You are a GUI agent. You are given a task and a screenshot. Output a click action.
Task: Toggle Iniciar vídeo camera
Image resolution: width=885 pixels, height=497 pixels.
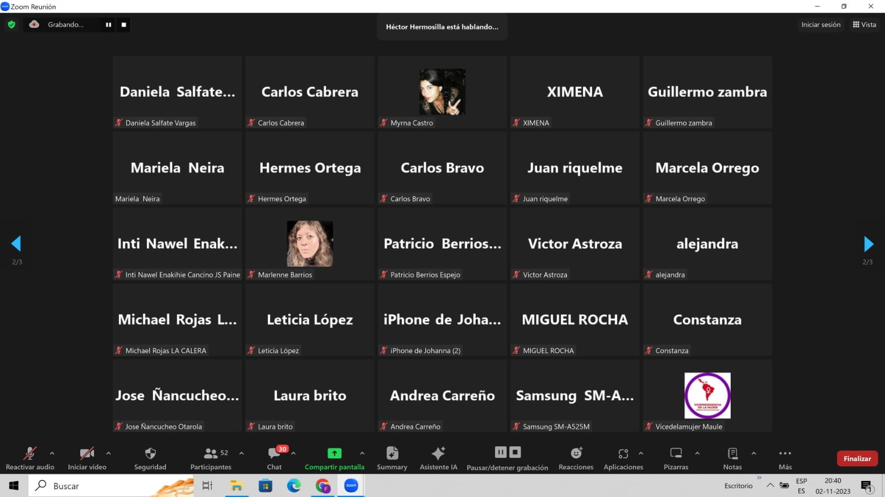point(87,458)
